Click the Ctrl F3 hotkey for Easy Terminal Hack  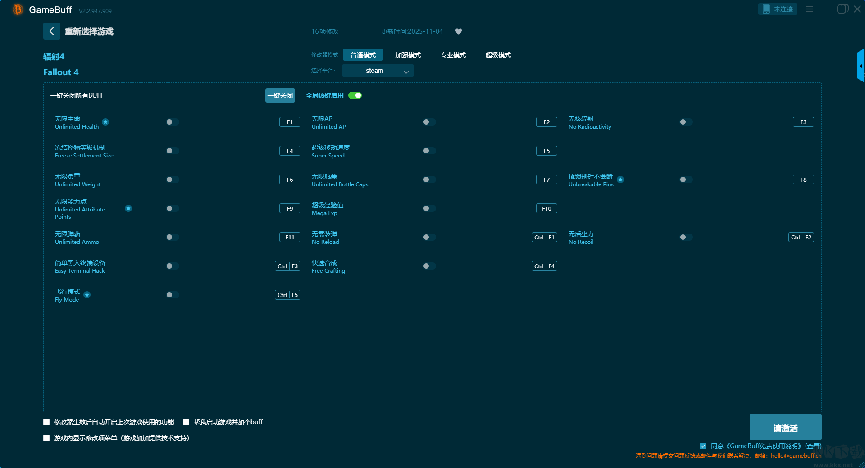(x=287, y=266)
